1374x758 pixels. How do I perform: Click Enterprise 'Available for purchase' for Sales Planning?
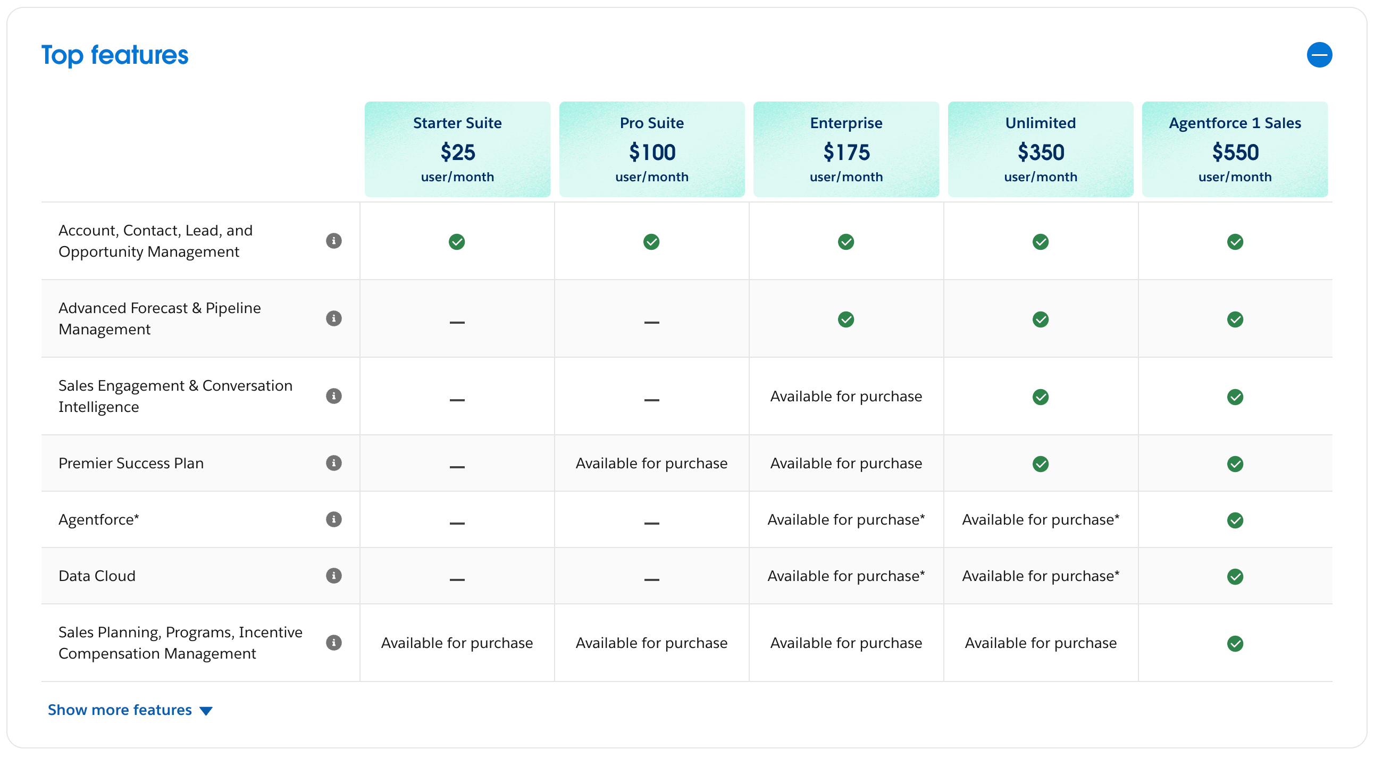pos(846,643)
